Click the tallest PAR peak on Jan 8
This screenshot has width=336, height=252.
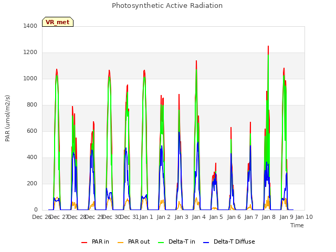coord(268,46)
